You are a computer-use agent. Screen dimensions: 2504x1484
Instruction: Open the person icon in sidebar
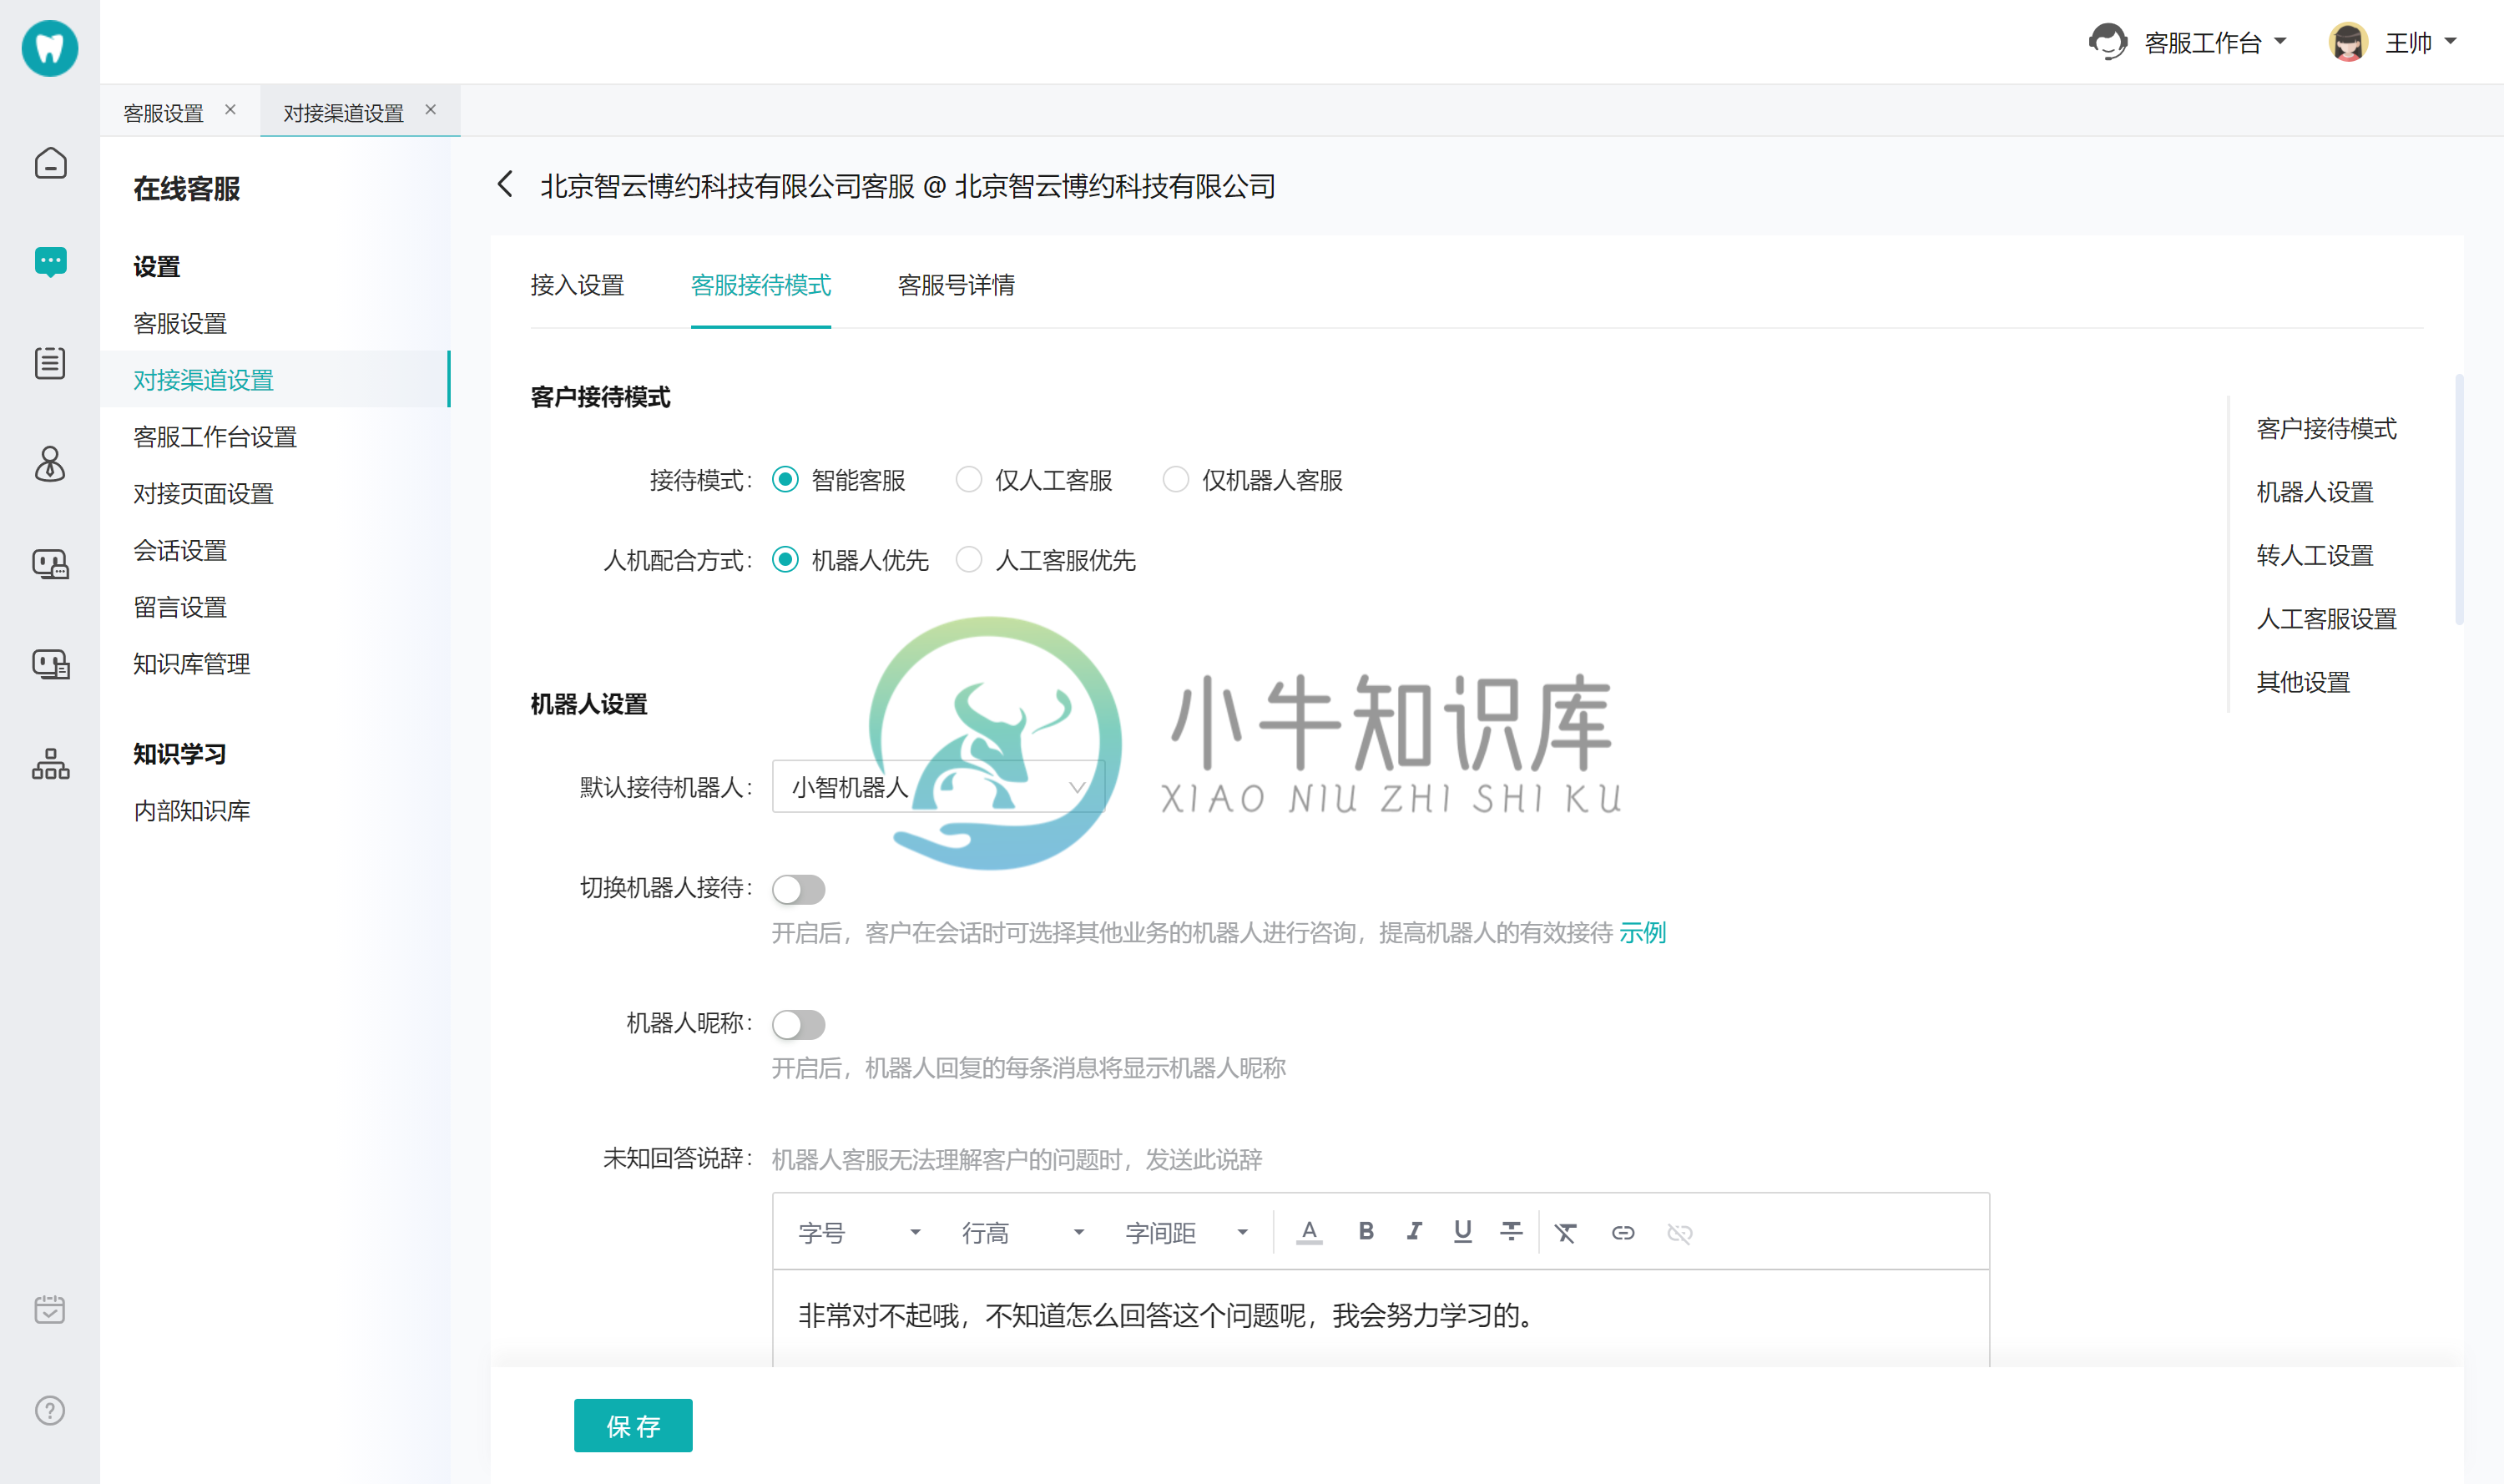click(x=50, y=464)
